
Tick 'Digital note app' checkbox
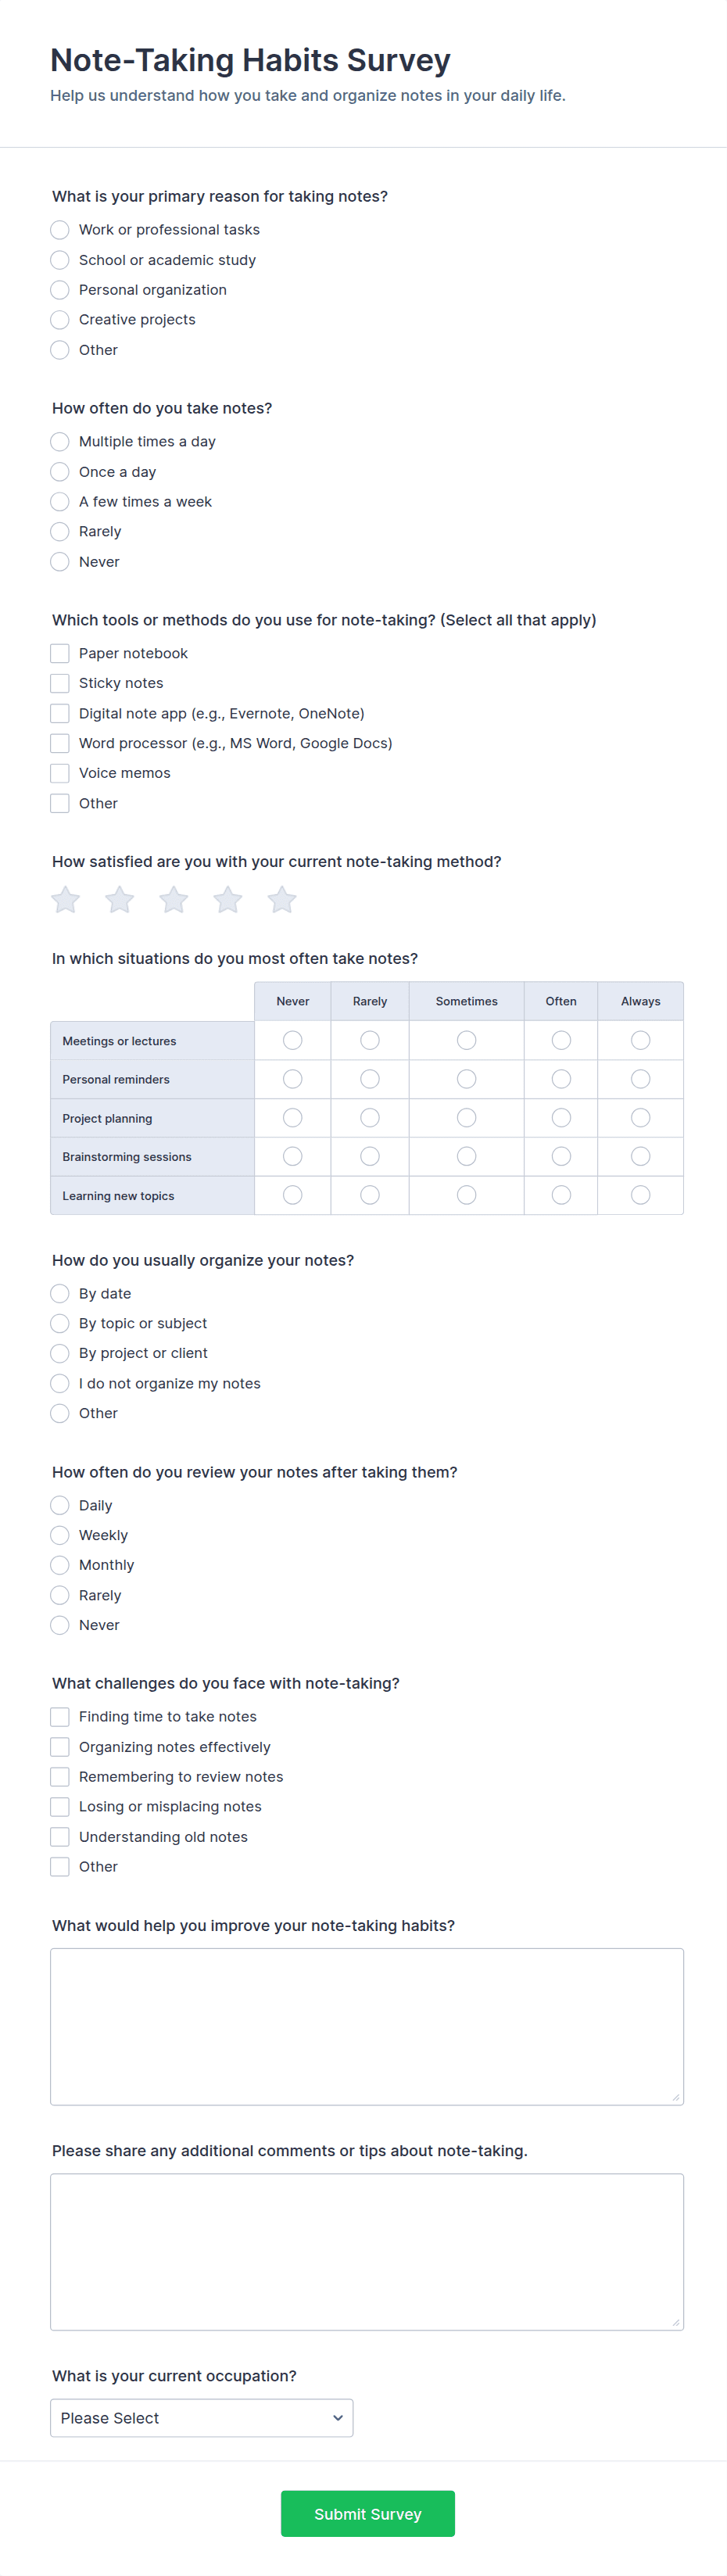(60, 714)
